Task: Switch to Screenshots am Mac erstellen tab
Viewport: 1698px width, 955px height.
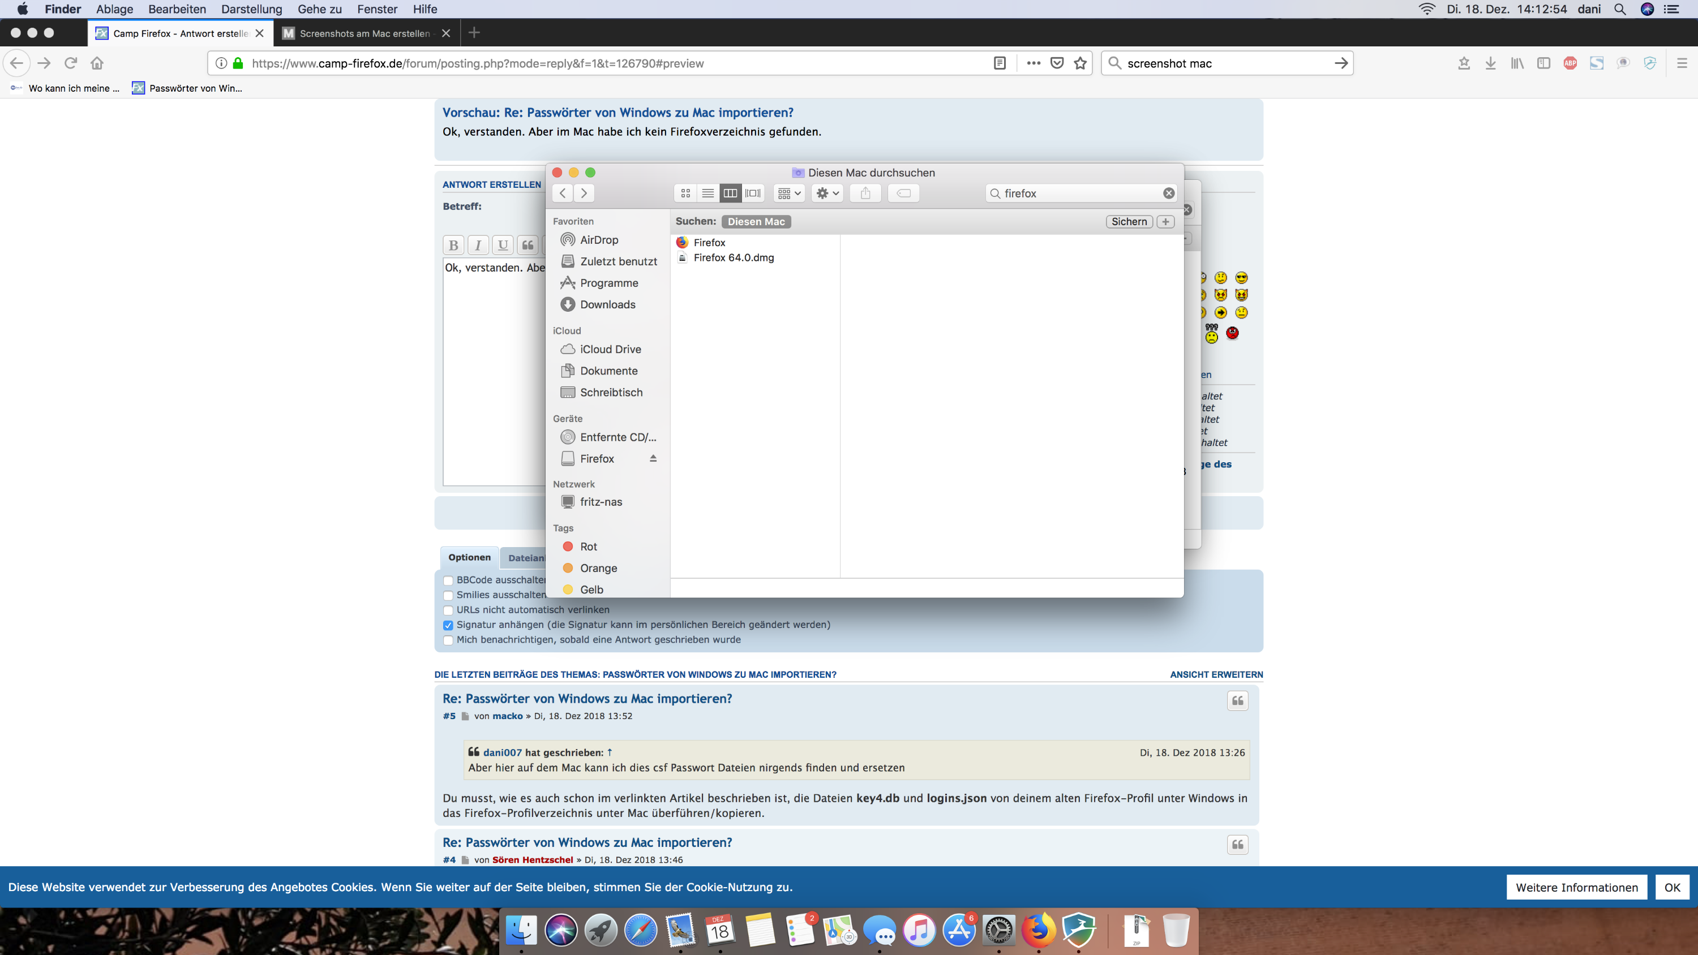Action: (x=364, y=33)
